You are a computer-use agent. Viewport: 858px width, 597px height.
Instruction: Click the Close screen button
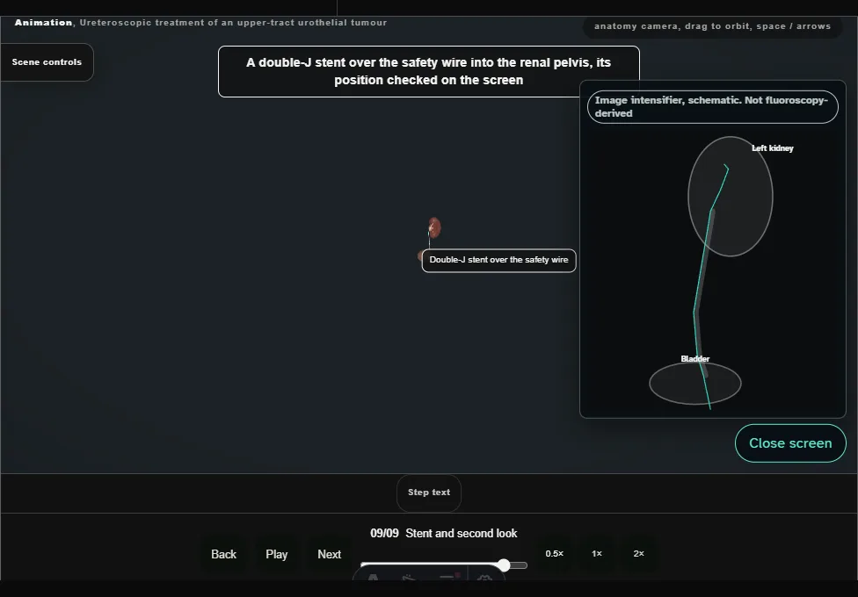coord(790,443)
